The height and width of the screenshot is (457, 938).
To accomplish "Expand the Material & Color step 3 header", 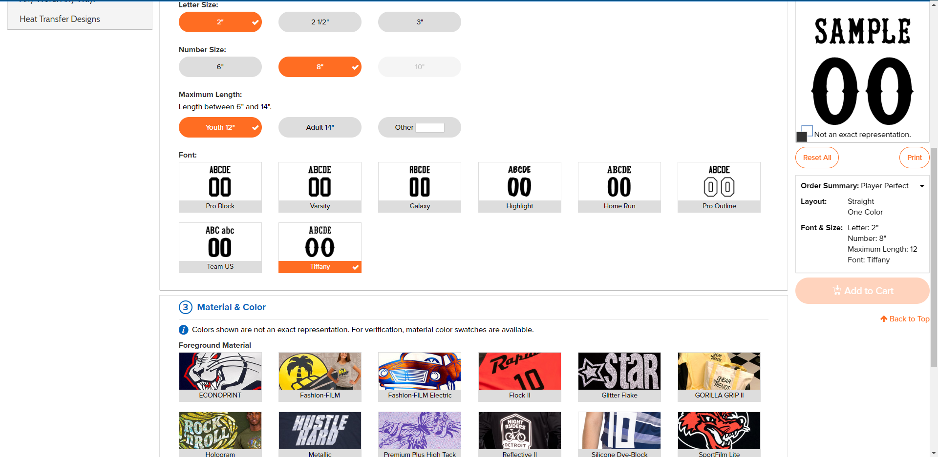I will (231, 307).
